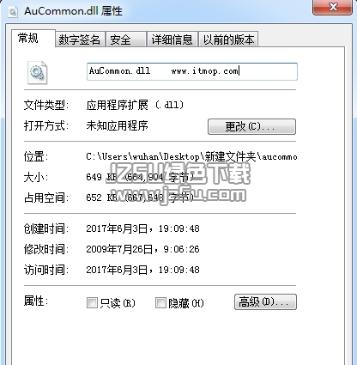The height and width of the screenshot is (365, 357).
Task: Click the 大小 label
Action: coord(36,177)
